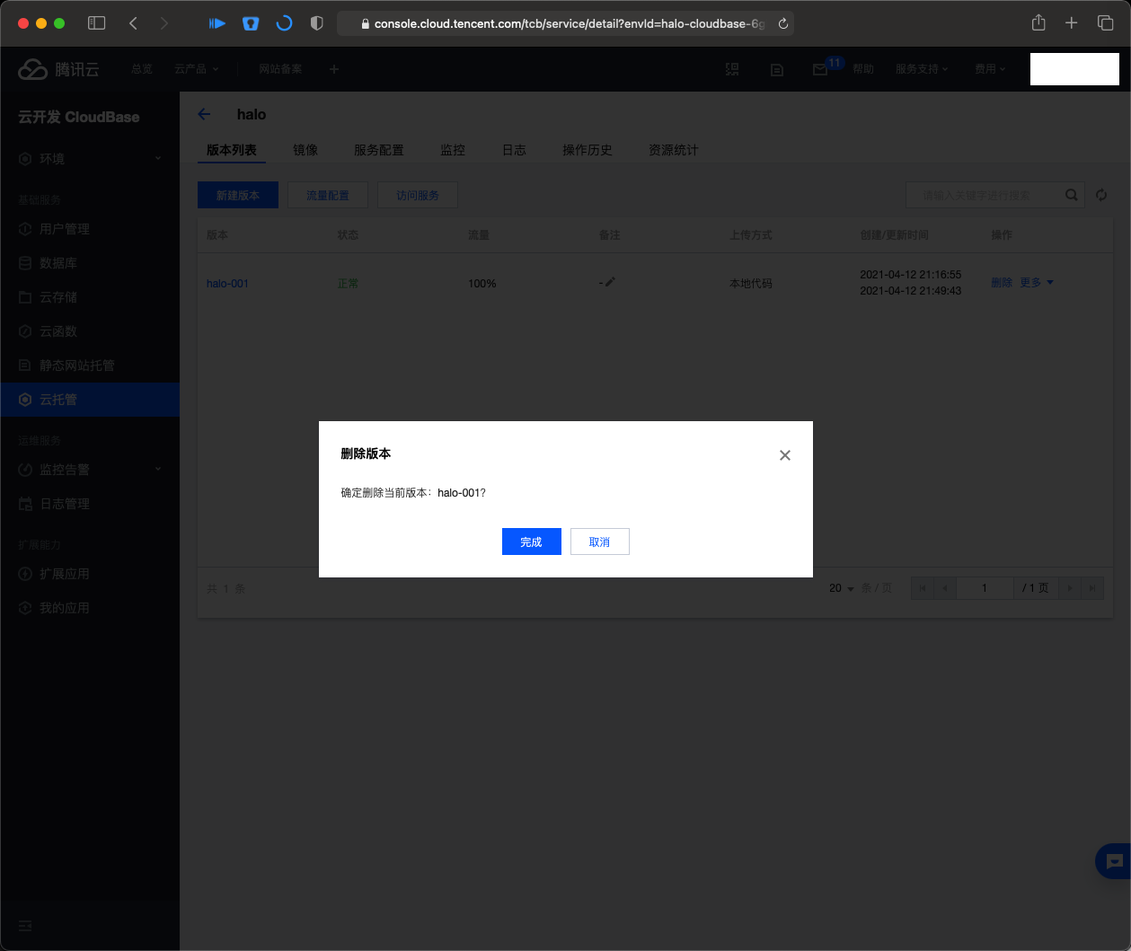
Task: Click the magnifier search icon in the search box
Action: (1071, 195)
